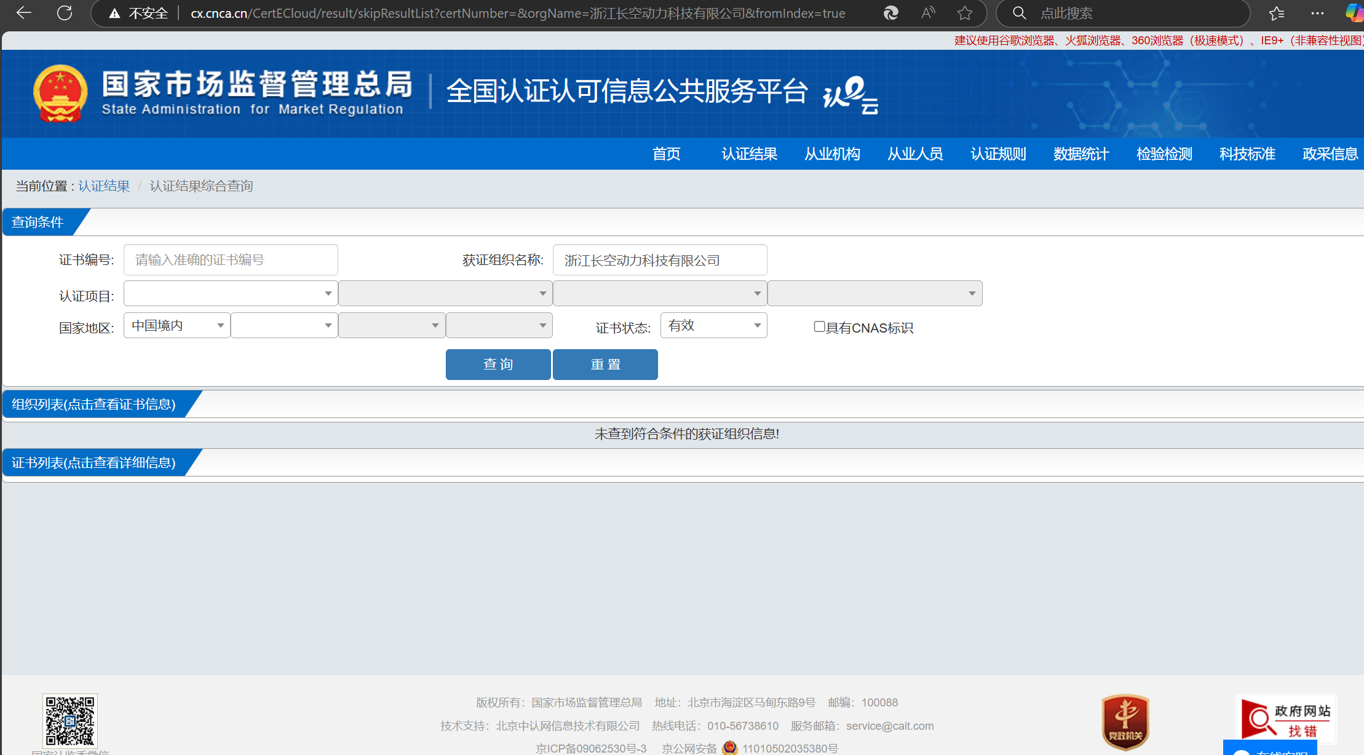Click the national emblem logo
The width and height of the screenshot is (1364, 755).
pos(60,93)
